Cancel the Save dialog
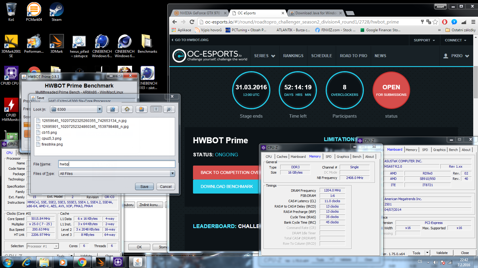 pos(166,187)
